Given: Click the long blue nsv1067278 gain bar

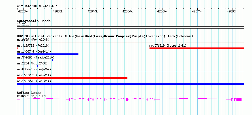Looking at the screenshot, I should (x=130, y=84).
